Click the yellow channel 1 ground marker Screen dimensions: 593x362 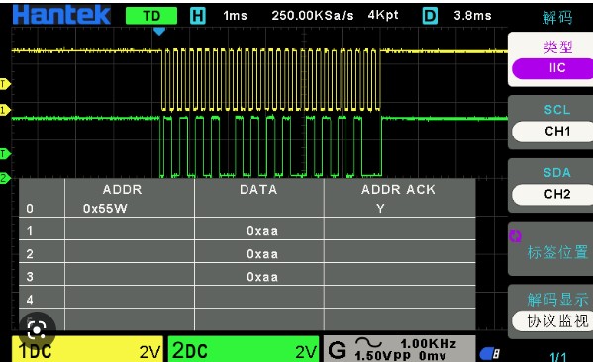[5, 110]
